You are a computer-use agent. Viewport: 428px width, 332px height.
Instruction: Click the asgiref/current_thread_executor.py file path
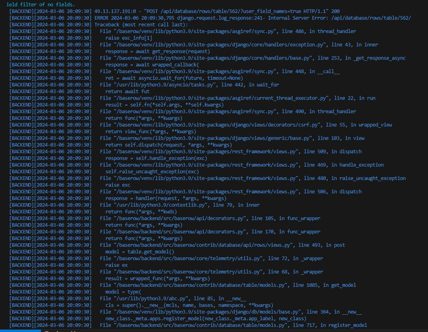point(221,98)
